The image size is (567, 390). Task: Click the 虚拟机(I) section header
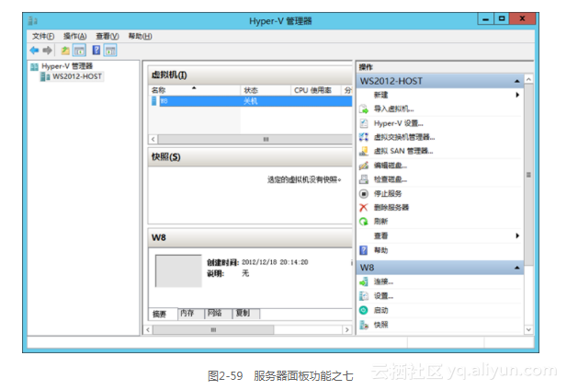click(x=251, y=75)
